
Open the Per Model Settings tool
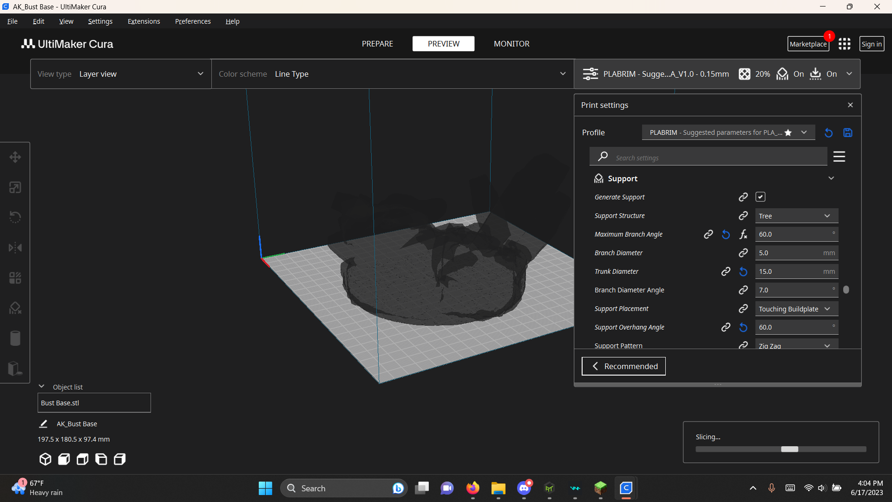(15, 277)
